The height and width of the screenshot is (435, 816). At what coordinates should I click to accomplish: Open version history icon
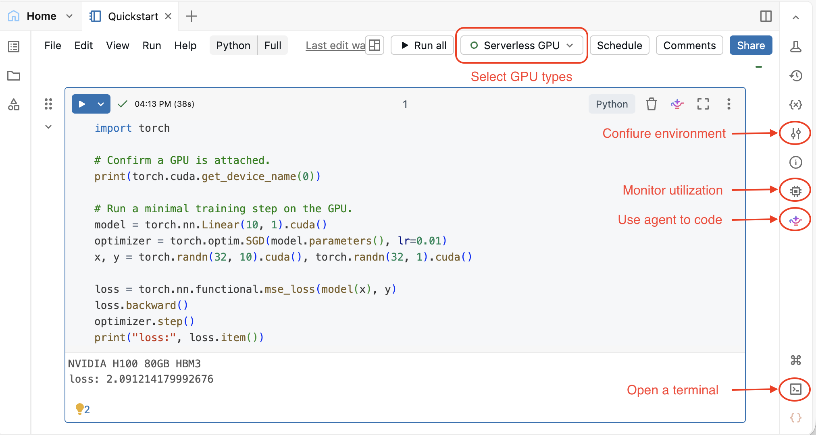point(796,76)
